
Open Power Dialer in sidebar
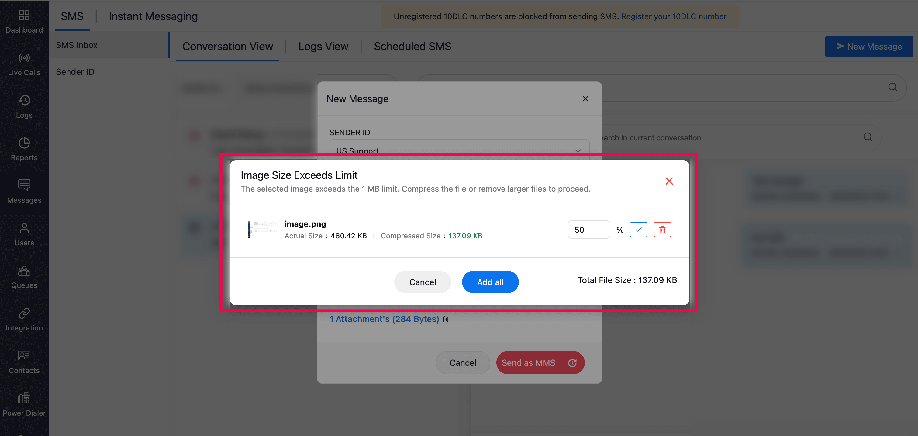(x=24, y=405)
